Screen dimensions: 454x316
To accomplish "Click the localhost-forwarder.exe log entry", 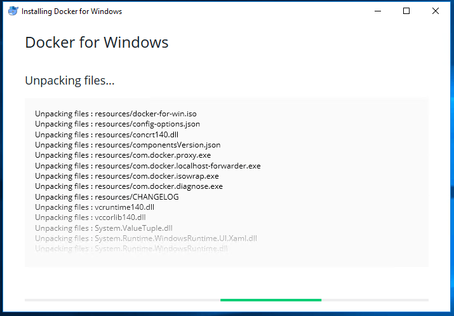I will coord(147,166).
